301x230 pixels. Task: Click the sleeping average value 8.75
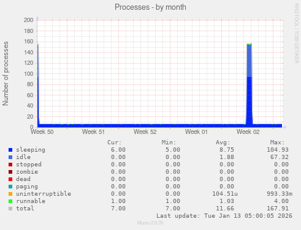coord(227,150)
